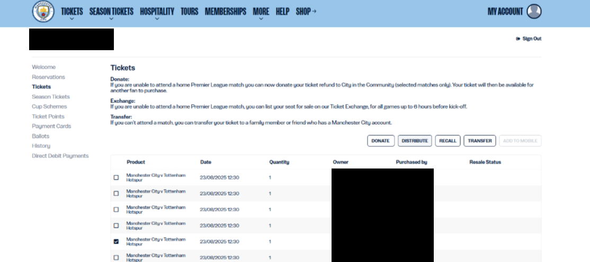Click the first row's 23/08/2025 12:30 date
This screenshot has height=262, width=590.
(x=219, y=177)
